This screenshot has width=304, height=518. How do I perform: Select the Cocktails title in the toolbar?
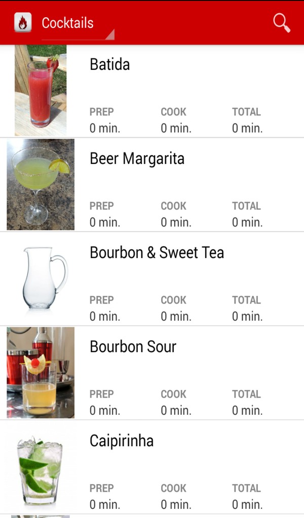pos(68,22)
